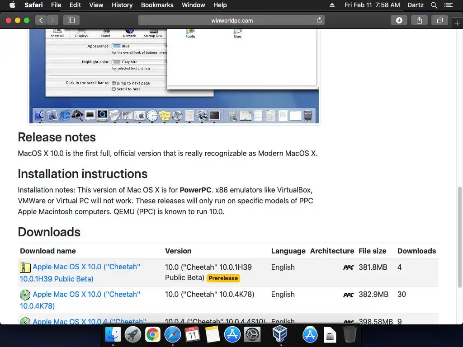Click the eject icon in menu bar
Image resolution: width=463 pixels, height=347 pixels.
tap(332, 5)
